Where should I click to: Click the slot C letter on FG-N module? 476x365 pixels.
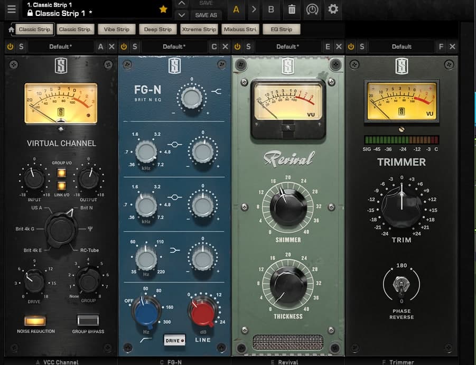(x=214, y=46)
